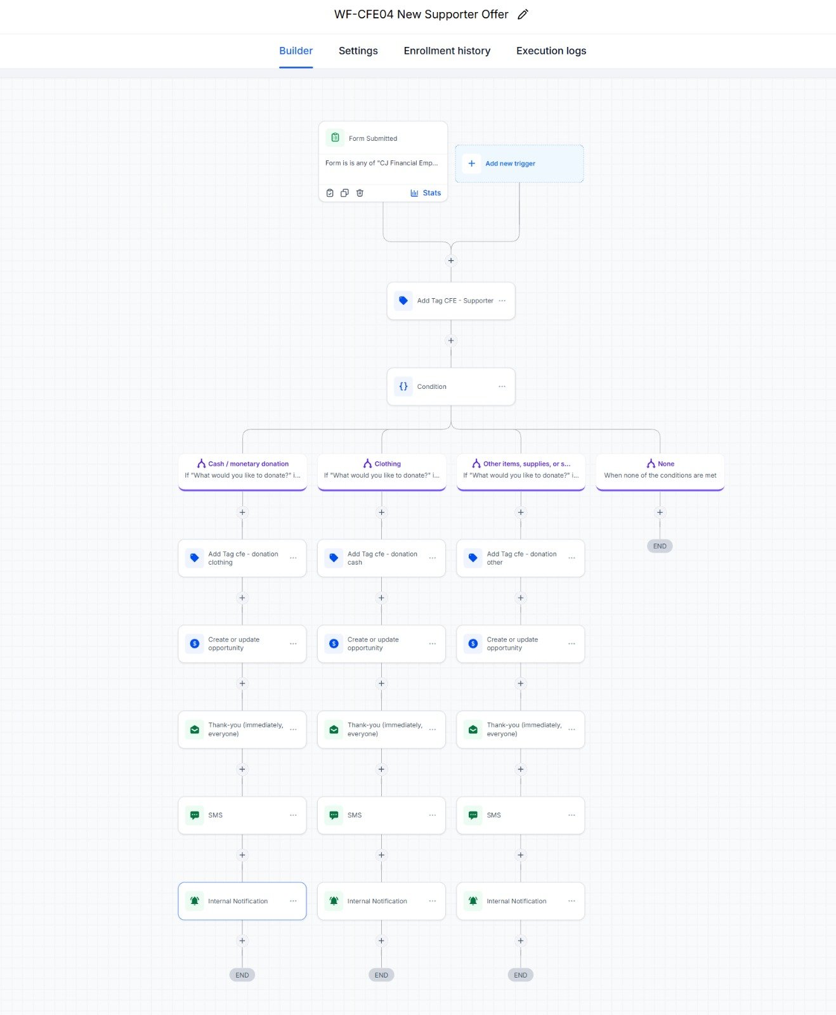
Task: Add step between Supporter tag and Condition
Action: coord(451,341)
